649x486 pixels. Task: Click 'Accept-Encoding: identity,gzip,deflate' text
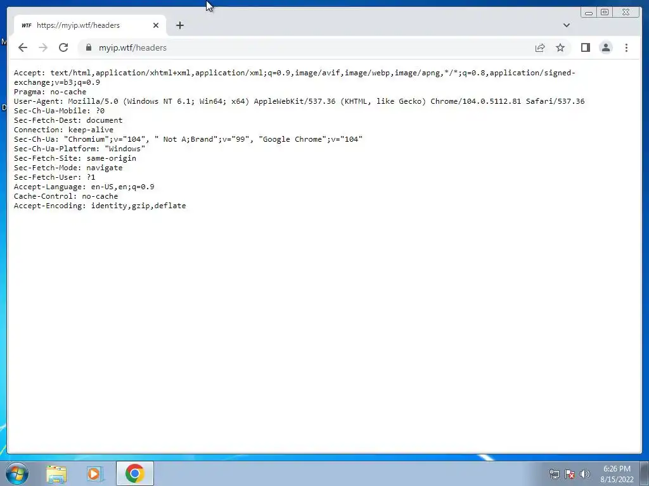point(100,206)
